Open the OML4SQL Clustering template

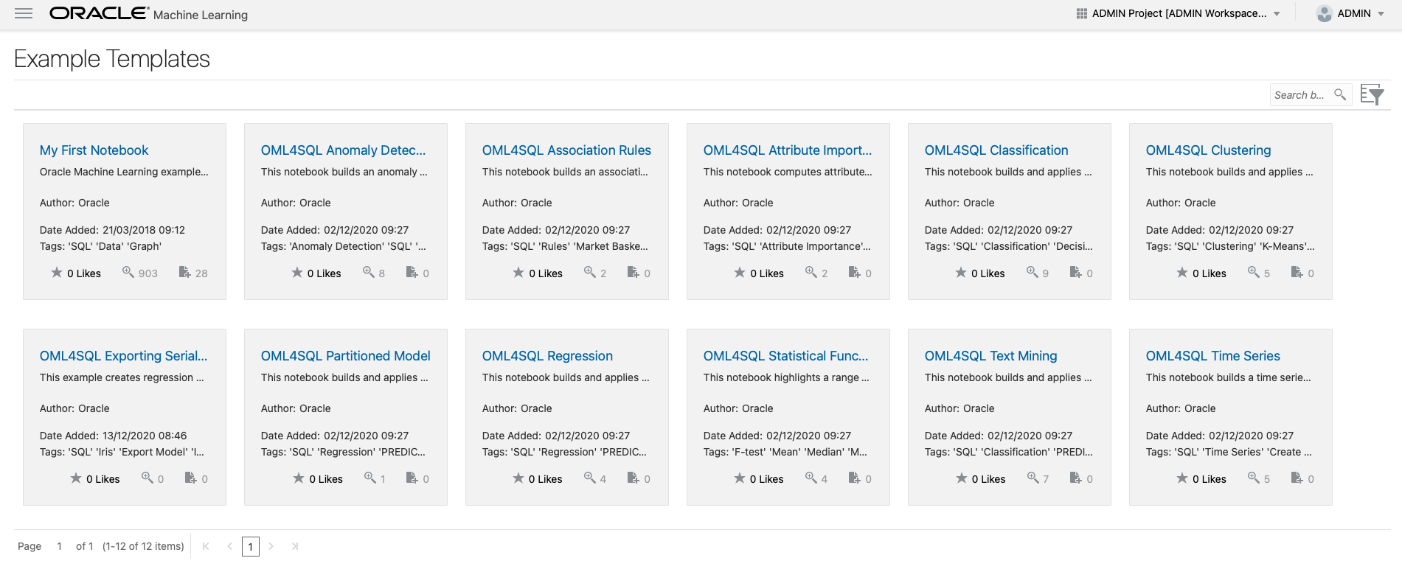[1208, 150]
